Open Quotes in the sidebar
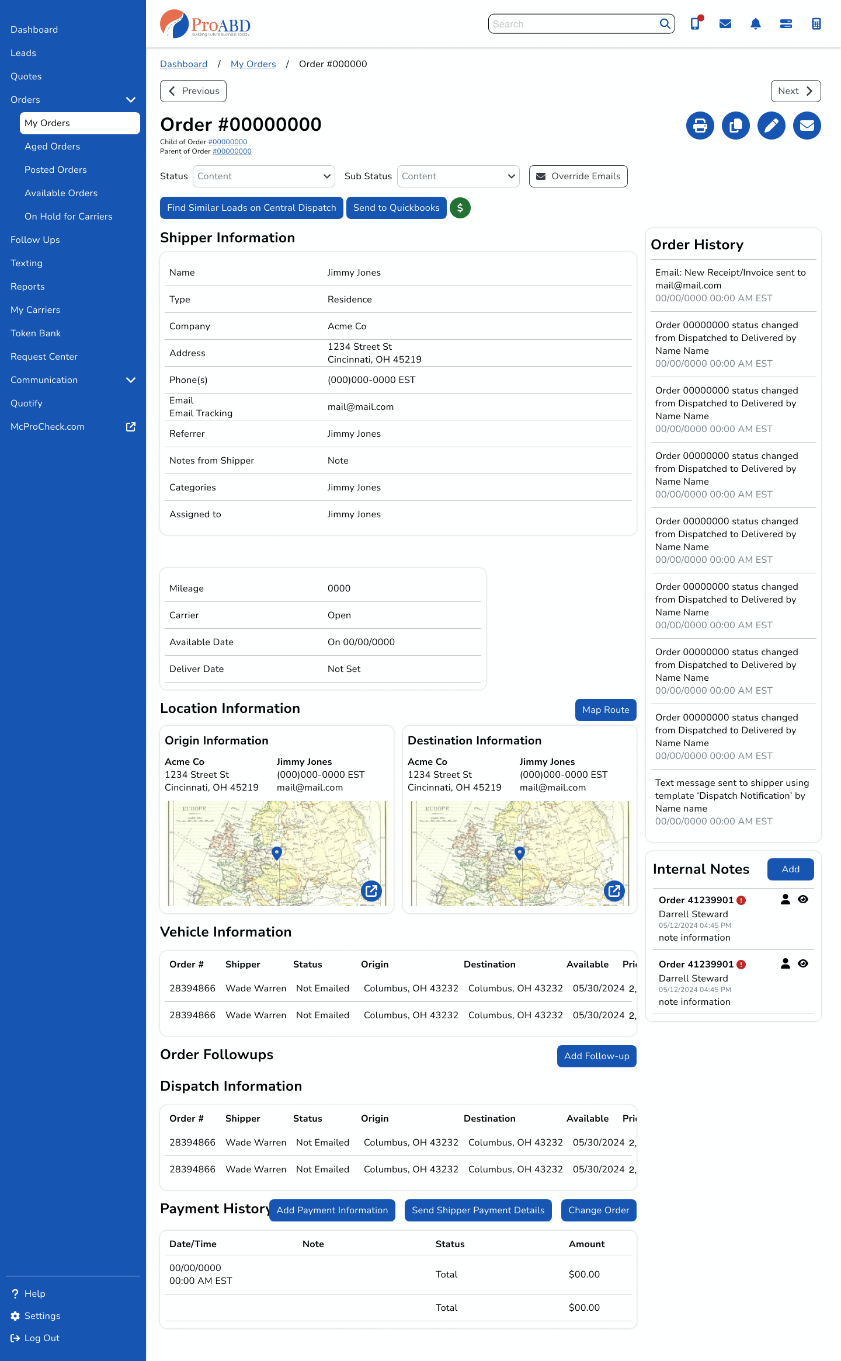The image size is (841, 1361). tap(26, 76)
